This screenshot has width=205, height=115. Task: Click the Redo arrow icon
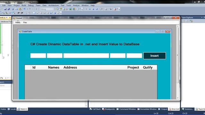[x=30, y=9]
